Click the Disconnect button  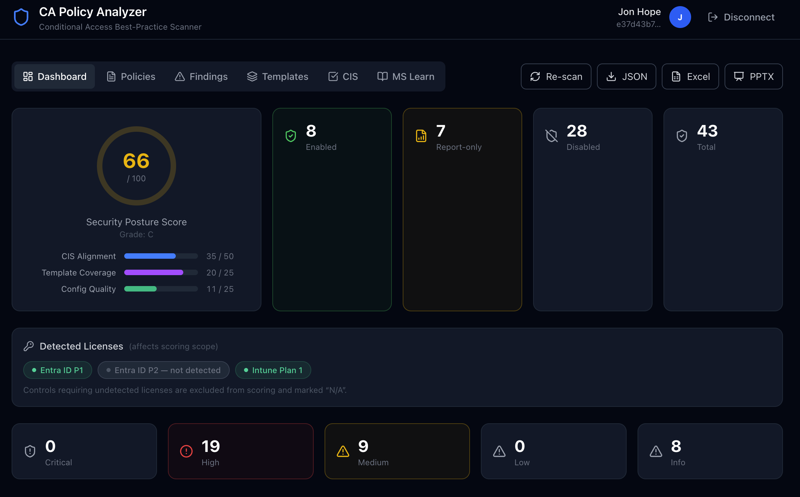(741, 17)
